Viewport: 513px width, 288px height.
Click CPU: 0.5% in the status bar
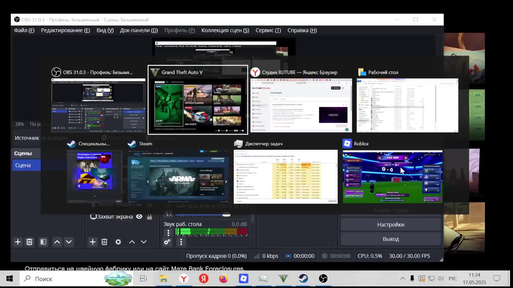370,256
